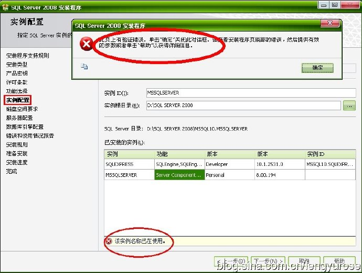Click the 确定 button in the error dialog
The height and width of the screenshot is (273, 362).
(x=317, y=68)
